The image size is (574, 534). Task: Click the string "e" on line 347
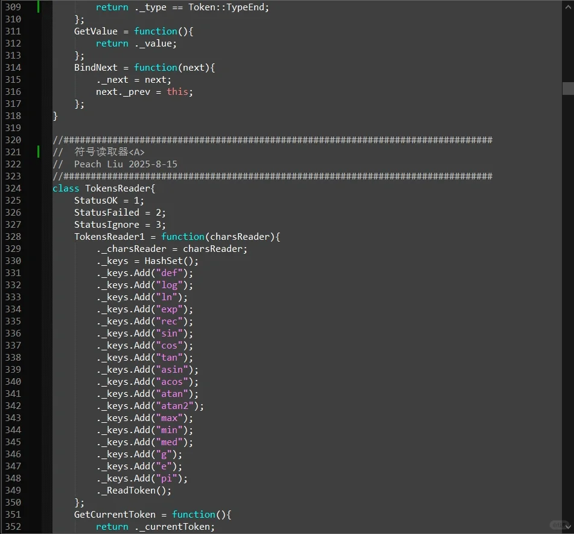[164, 466]
